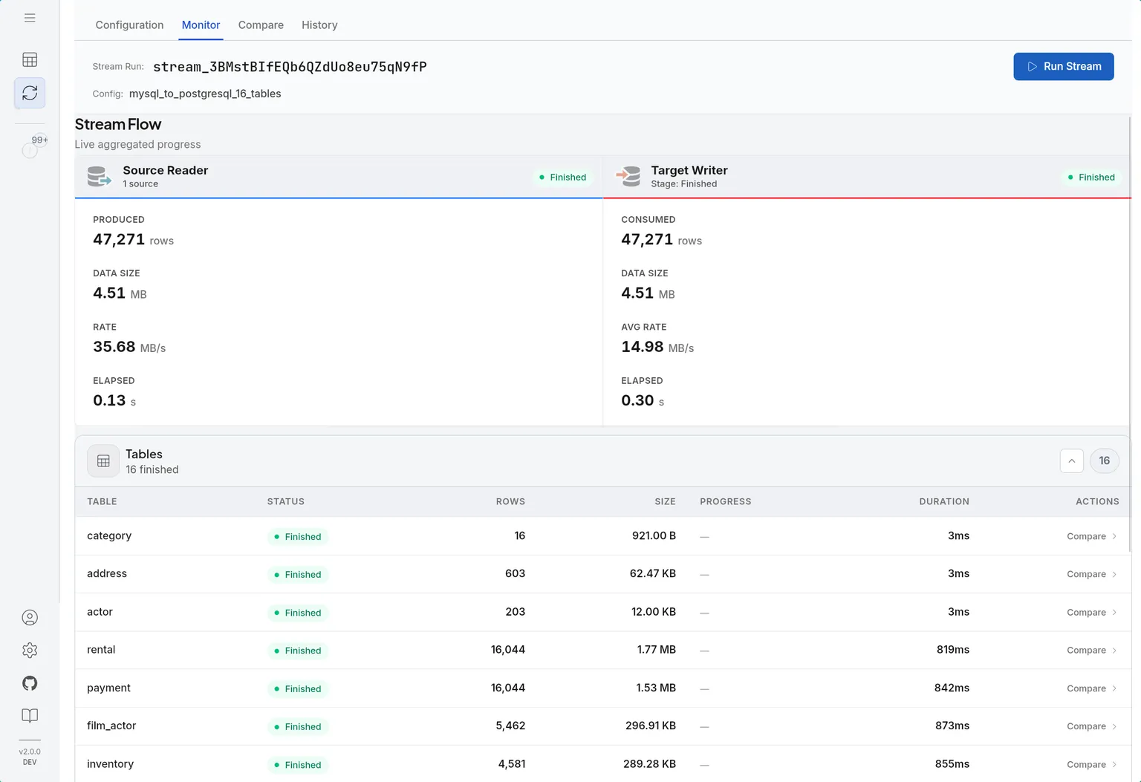Open the documentation book icon

click(x=30, y=716)
